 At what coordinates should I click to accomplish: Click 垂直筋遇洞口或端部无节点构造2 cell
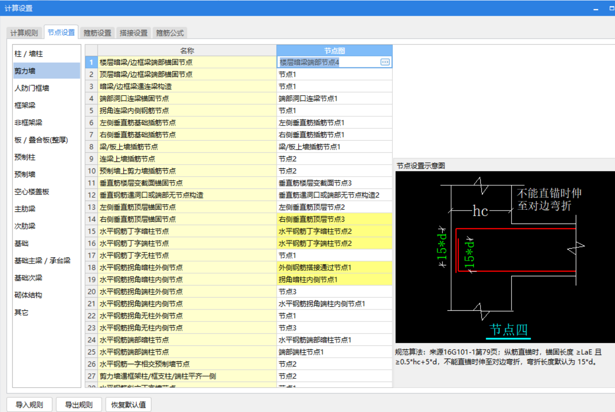click(x=335, y=195)
